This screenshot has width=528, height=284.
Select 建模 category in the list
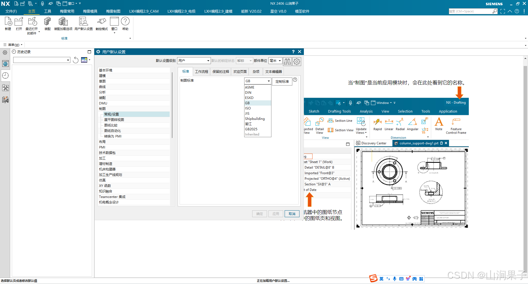pyautogui.click(x=134, y=76)
